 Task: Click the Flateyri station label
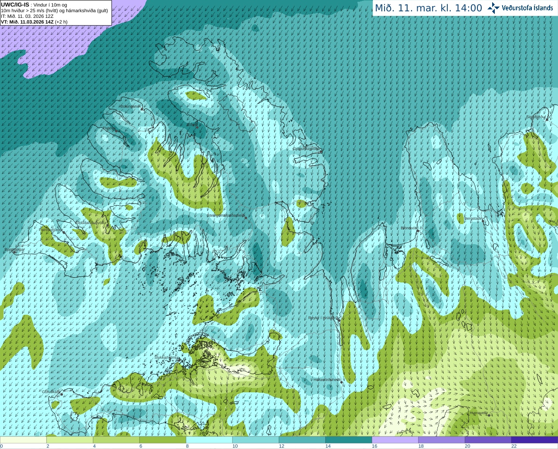click(108, 128)
